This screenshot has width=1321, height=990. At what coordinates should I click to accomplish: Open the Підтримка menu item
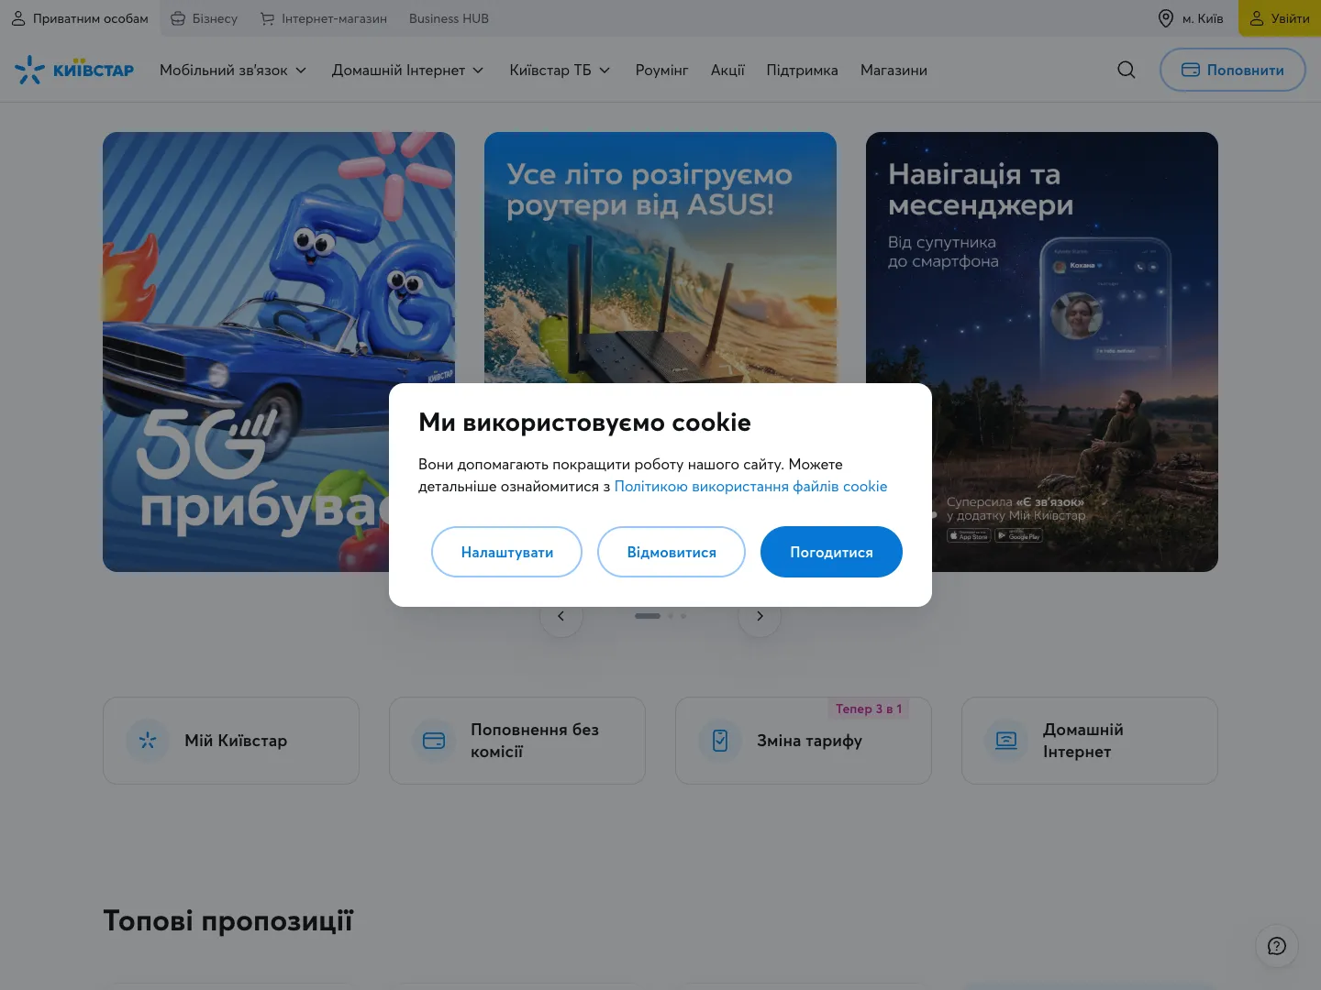[803, 70]
